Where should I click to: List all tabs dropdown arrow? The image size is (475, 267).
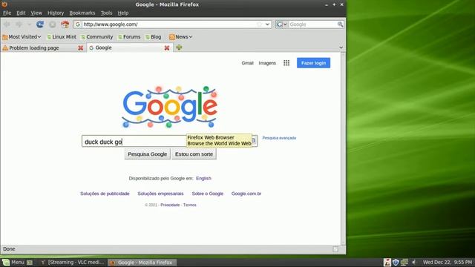pyautogui.click(x=341, y=47)
